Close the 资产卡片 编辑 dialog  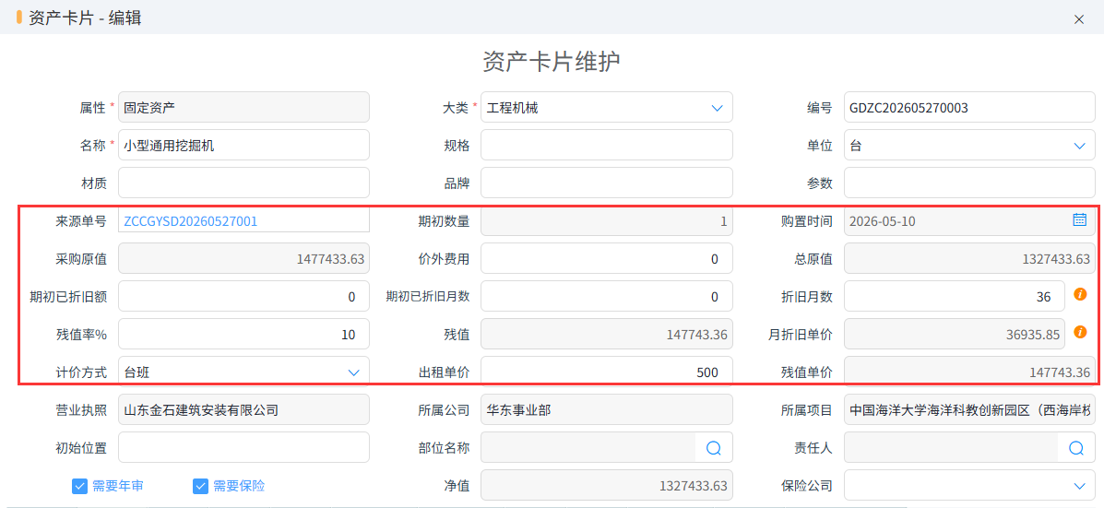1079,19
